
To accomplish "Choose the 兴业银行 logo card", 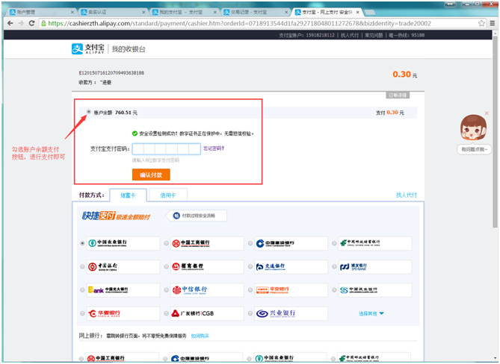I will click(x=291, y=313).
